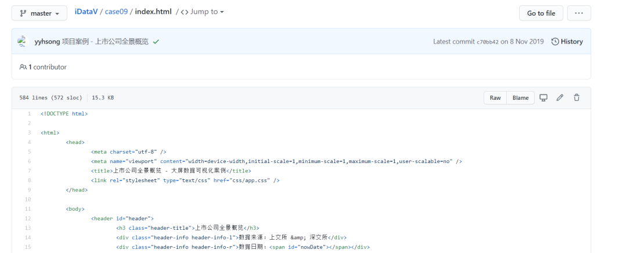Click index.html in the breadcrumb
Screen dimensions: 627x253
click(153, 12)
